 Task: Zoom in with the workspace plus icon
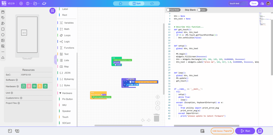158,103
